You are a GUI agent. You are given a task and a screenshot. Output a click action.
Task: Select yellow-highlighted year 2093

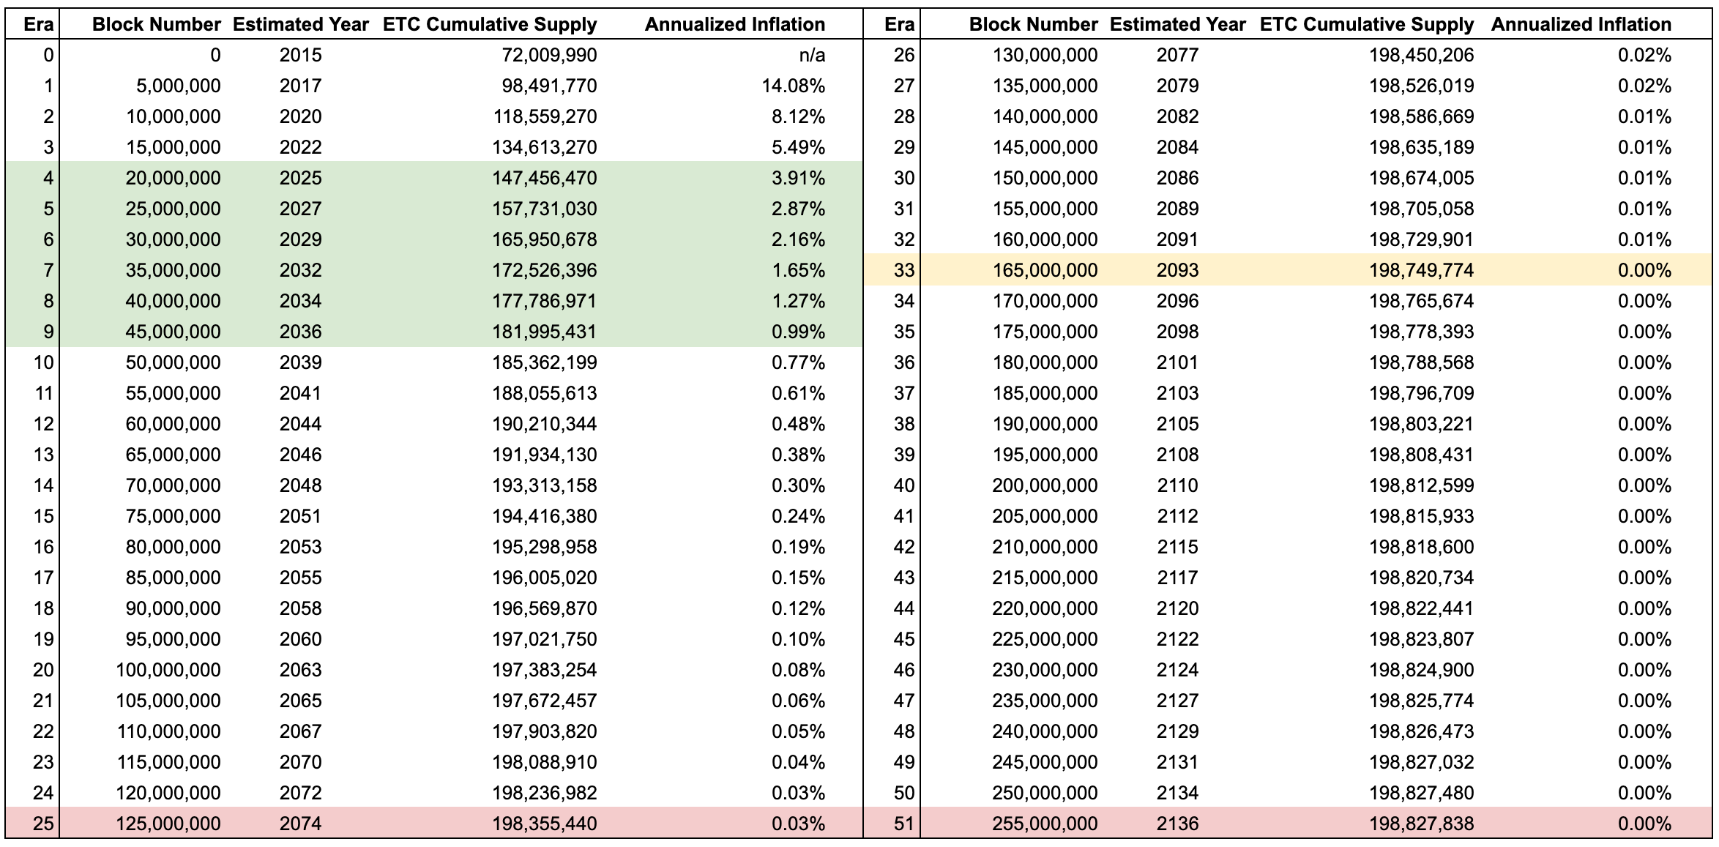(x=1178, y=270)
